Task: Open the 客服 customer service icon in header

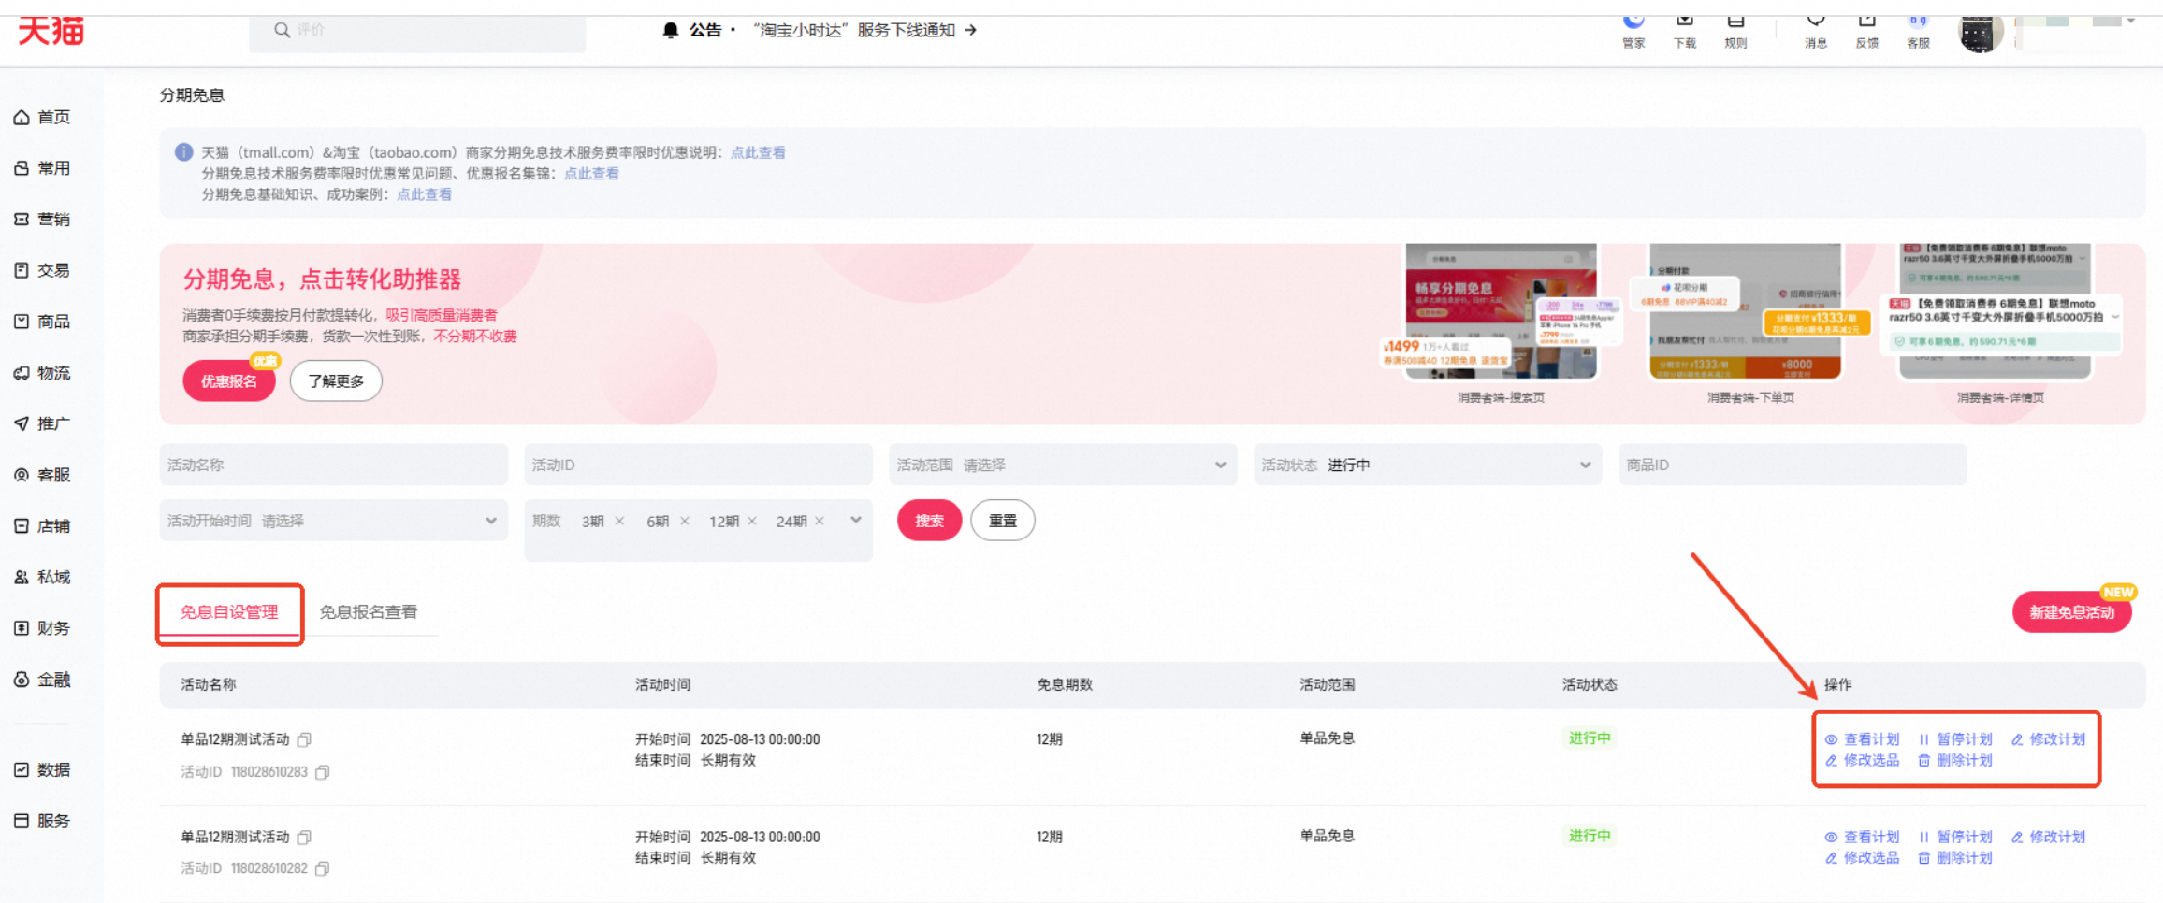Action: point(1918,22)
